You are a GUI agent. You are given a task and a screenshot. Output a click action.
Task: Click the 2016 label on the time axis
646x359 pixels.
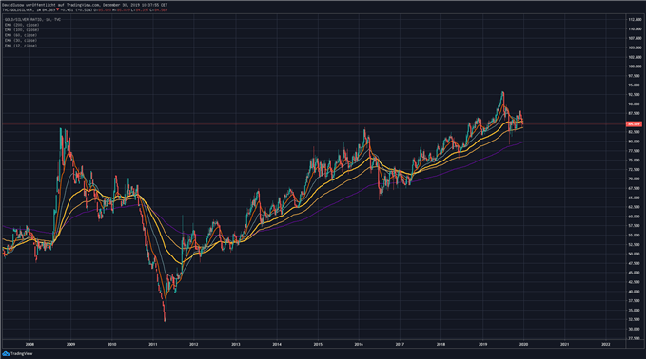coord(359,344)
